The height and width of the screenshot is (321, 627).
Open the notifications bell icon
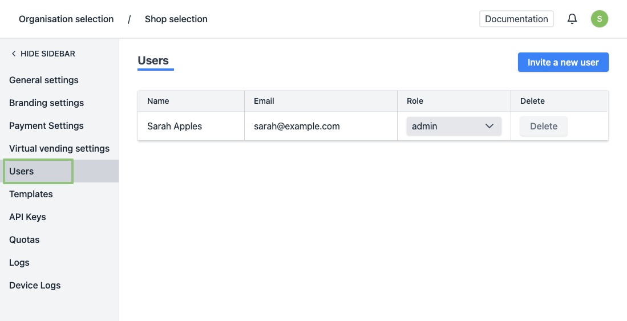(572, 19)
